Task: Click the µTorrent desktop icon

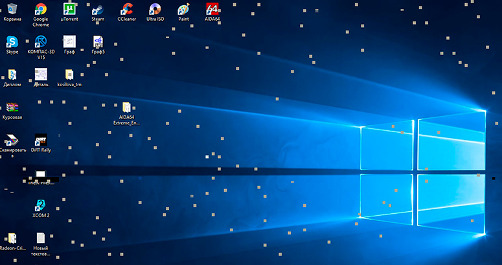Action: coord(69,9)
